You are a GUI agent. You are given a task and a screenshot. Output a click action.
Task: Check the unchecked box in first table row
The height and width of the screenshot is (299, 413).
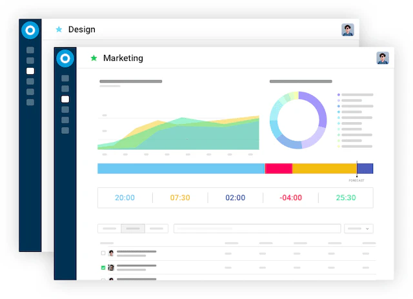click(x=103, y=253)
